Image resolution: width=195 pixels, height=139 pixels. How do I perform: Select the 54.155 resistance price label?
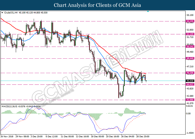[190, 21]
